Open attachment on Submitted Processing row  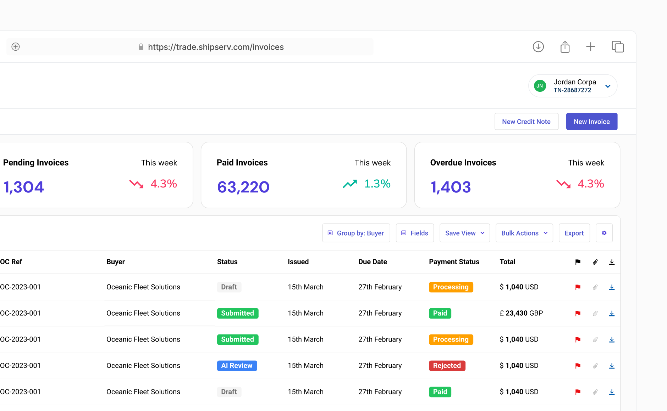point(595,339)
